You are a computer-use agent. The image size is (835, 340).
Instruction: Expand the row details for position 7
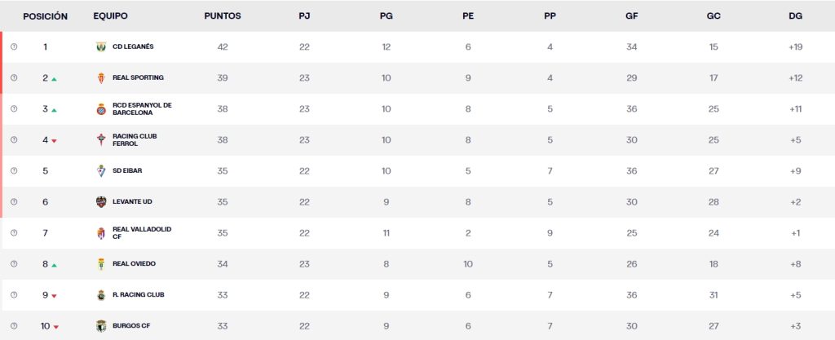click(14, 233)
